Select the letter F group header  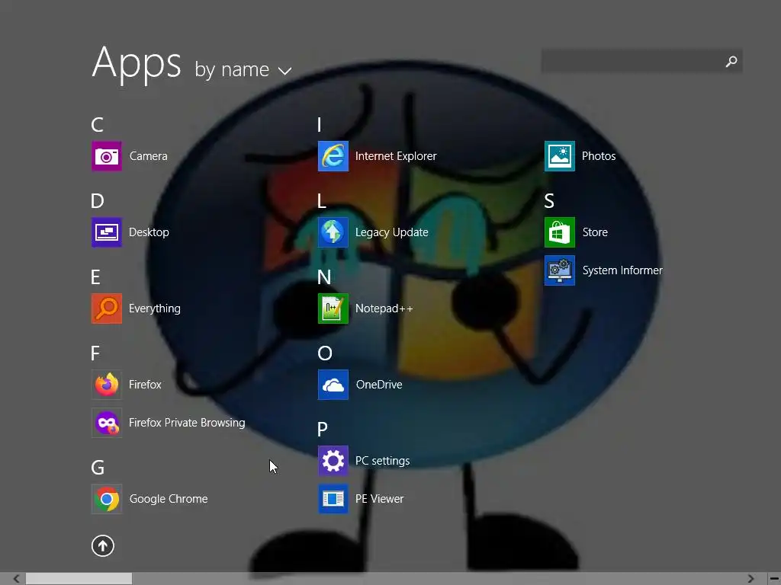click(x=95, y=353)
